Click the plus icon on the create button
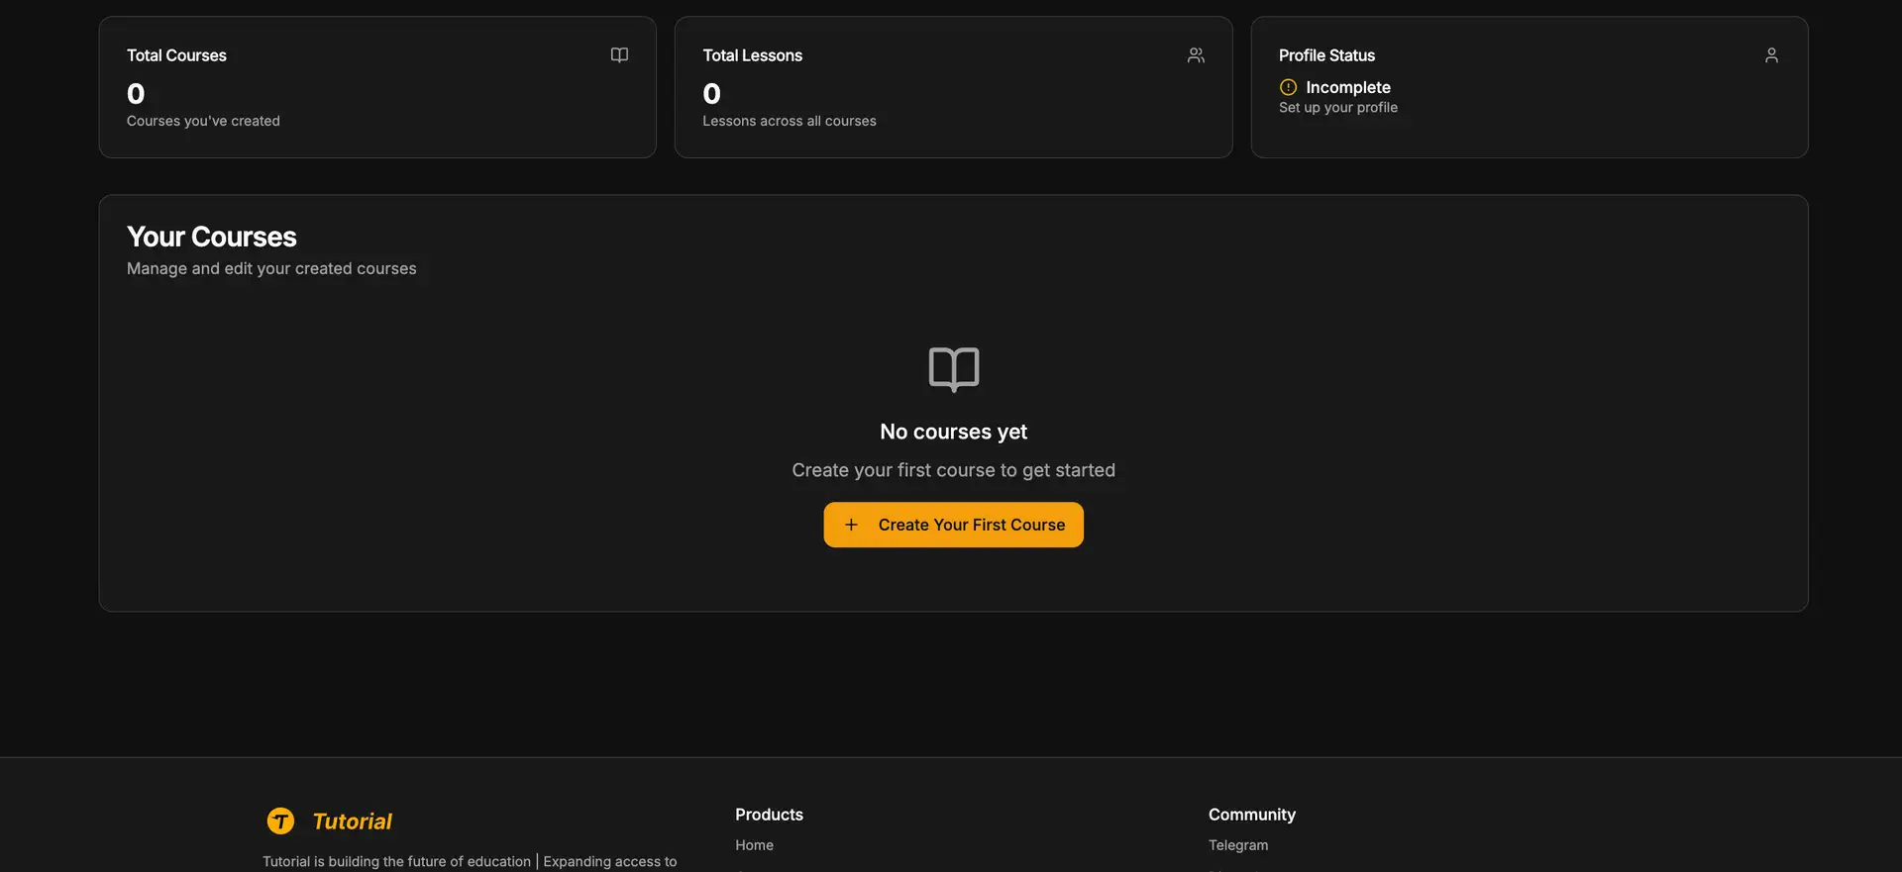1902x872 pixels. click(x=851, y=525)
